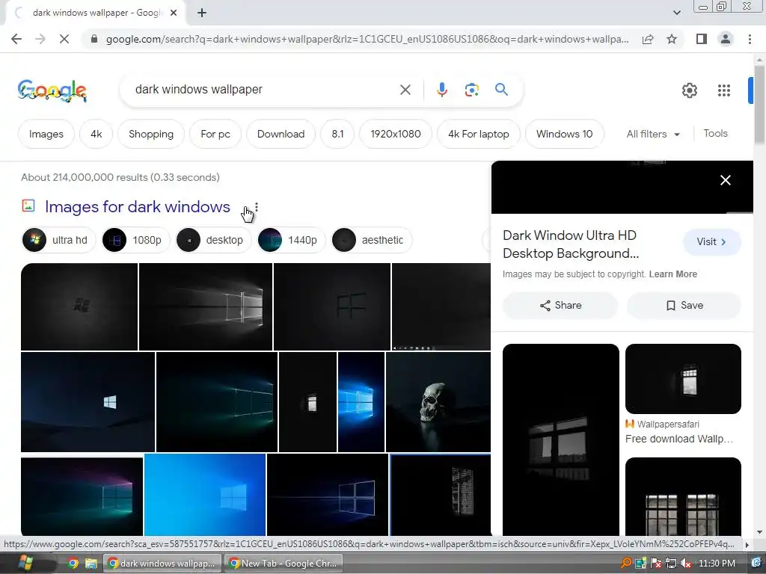
Task: Share the previewed image
Action: point(560,306)
